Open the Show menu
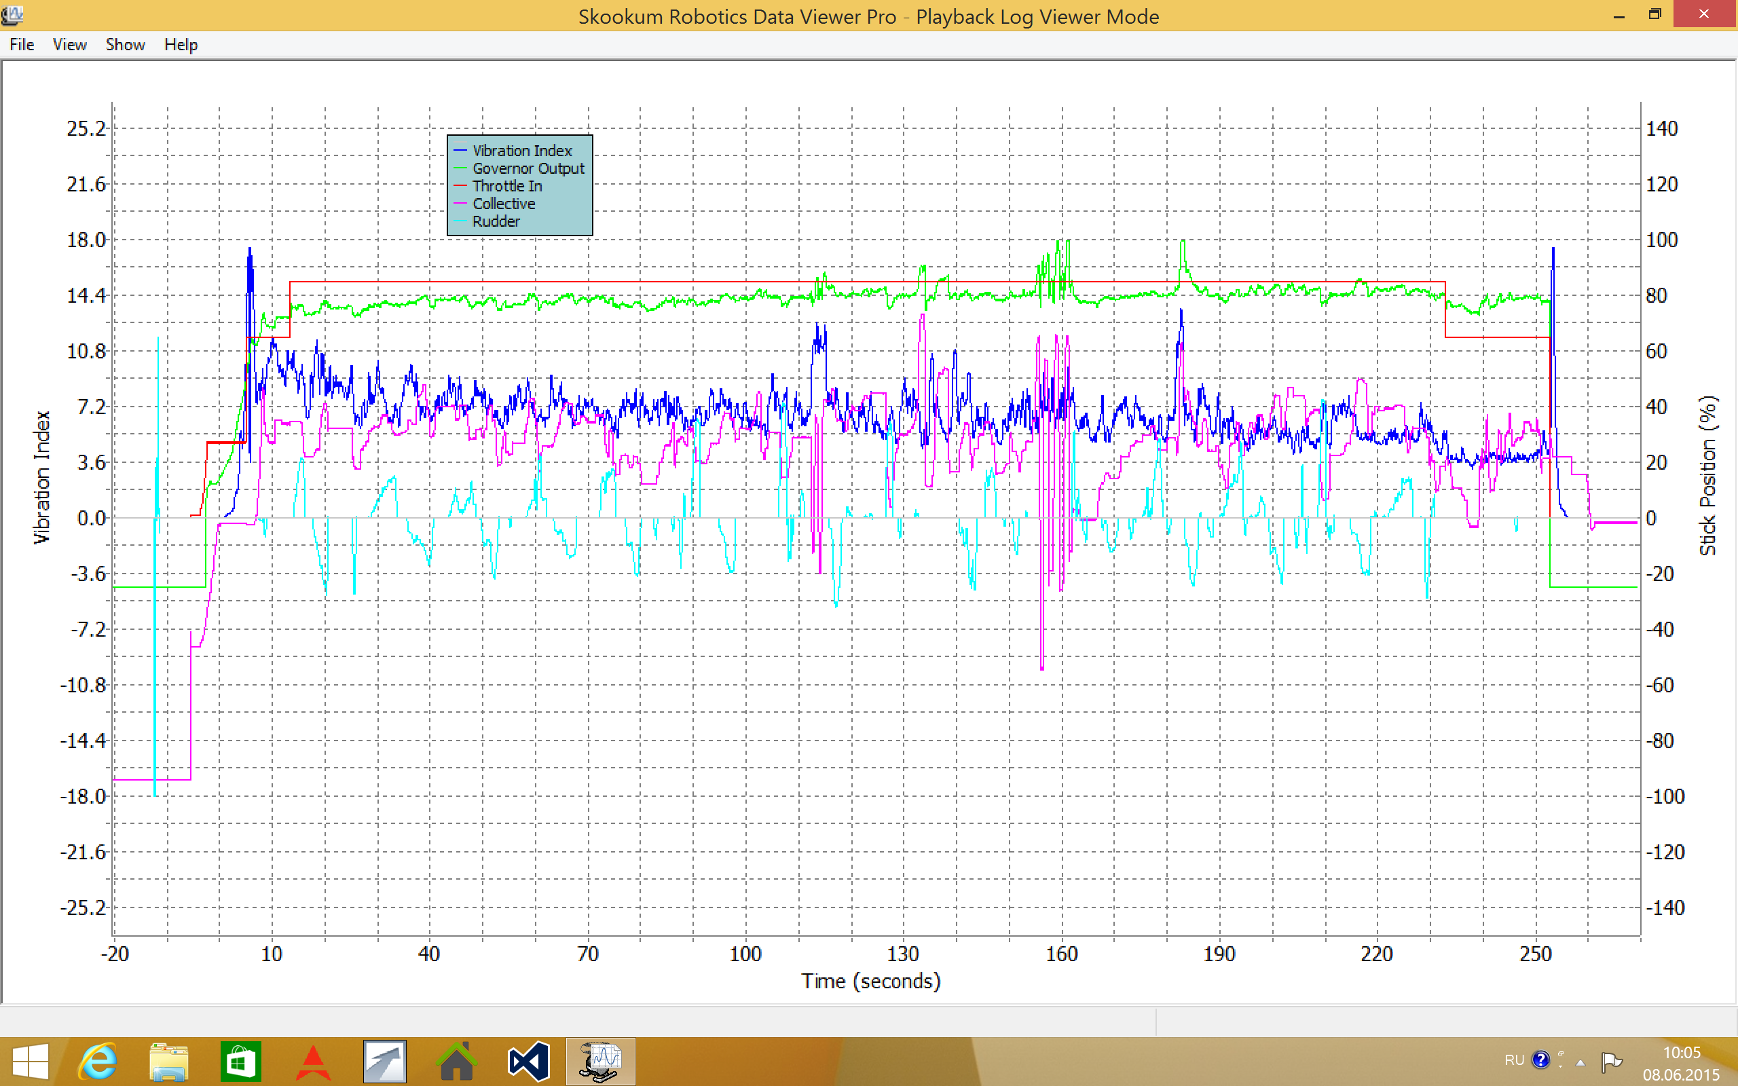Image resolution: width=1738 pixels, height=1086 pixels. pos(125,45)
